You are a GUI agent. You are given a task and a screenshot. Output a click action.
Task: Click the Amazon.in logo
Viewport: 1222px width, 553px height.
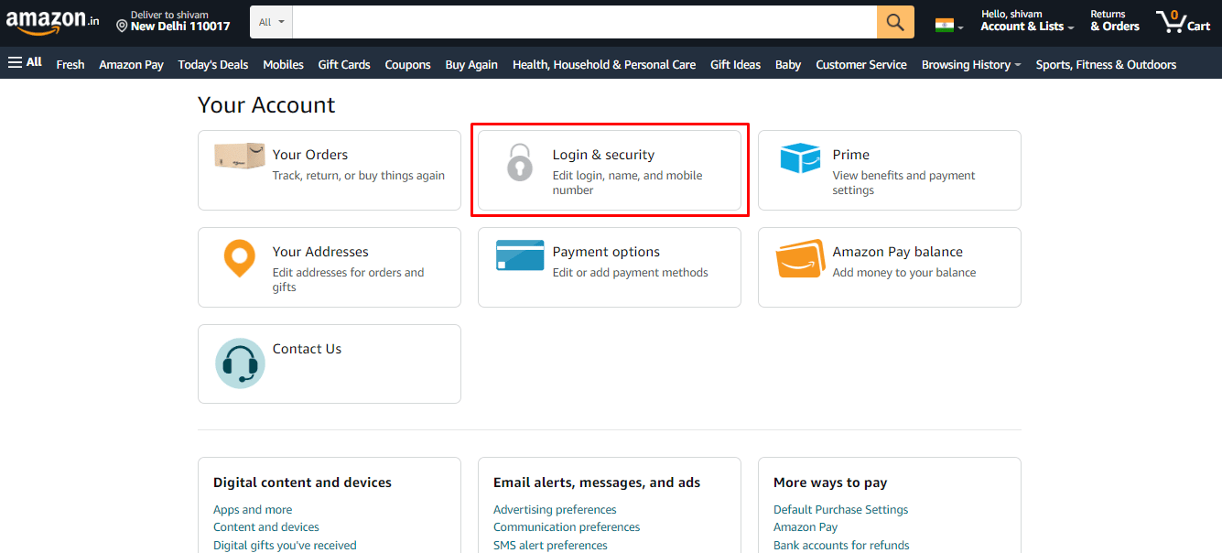pyautogui.click(x=53, y=22)
